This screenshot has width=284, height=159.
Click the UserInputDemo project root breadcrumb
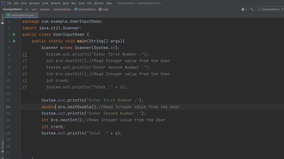(x=12, y=9)
